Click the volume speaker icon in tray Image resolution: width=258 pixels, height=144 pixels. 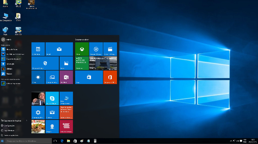[238, 141]
